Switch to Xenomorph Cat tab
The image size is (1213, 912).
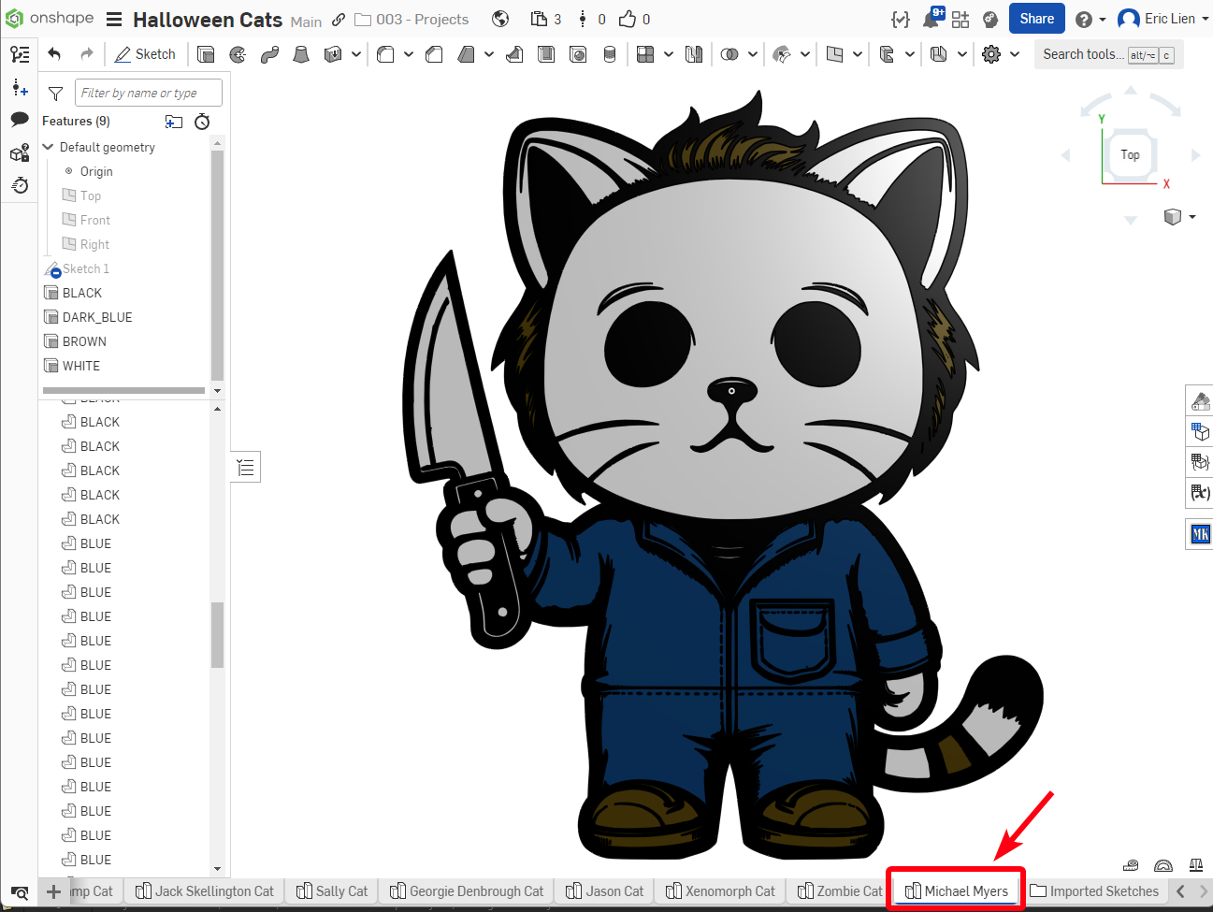pyautogui.click(x=720, y=891)
